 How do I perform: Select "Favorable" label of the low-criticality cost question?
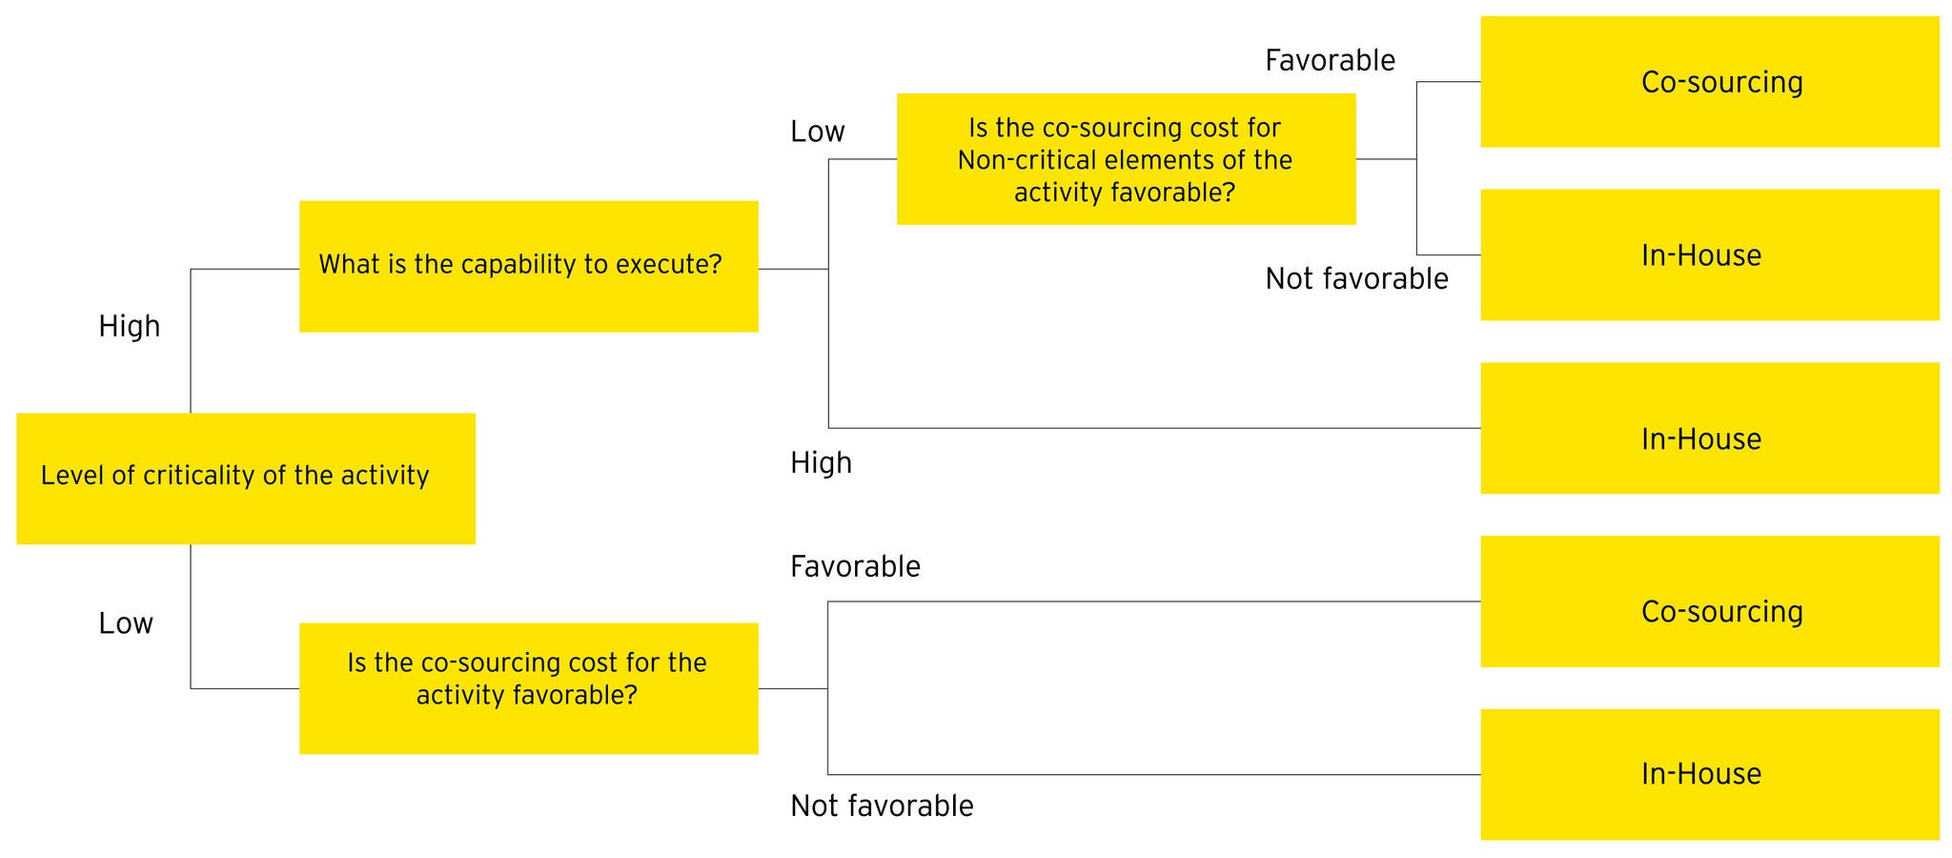(x=855, y=567)
